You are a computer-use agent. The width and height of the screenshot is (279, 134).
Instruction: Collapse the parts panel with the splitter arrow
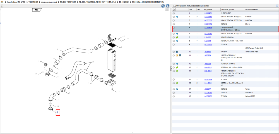coord(171,68)
